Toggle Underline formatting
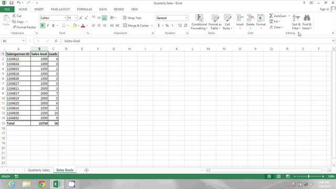The width and height of the screenshot is (336, 189). [x=53, y=26]
